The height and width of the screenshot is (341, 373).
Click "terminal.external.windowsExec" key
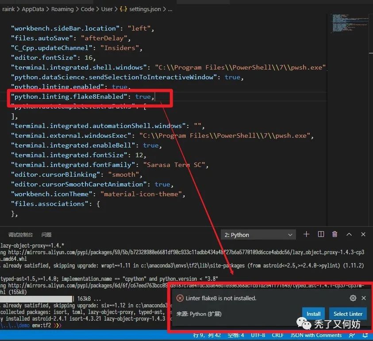pyautogui.click(x=71, y=136)
